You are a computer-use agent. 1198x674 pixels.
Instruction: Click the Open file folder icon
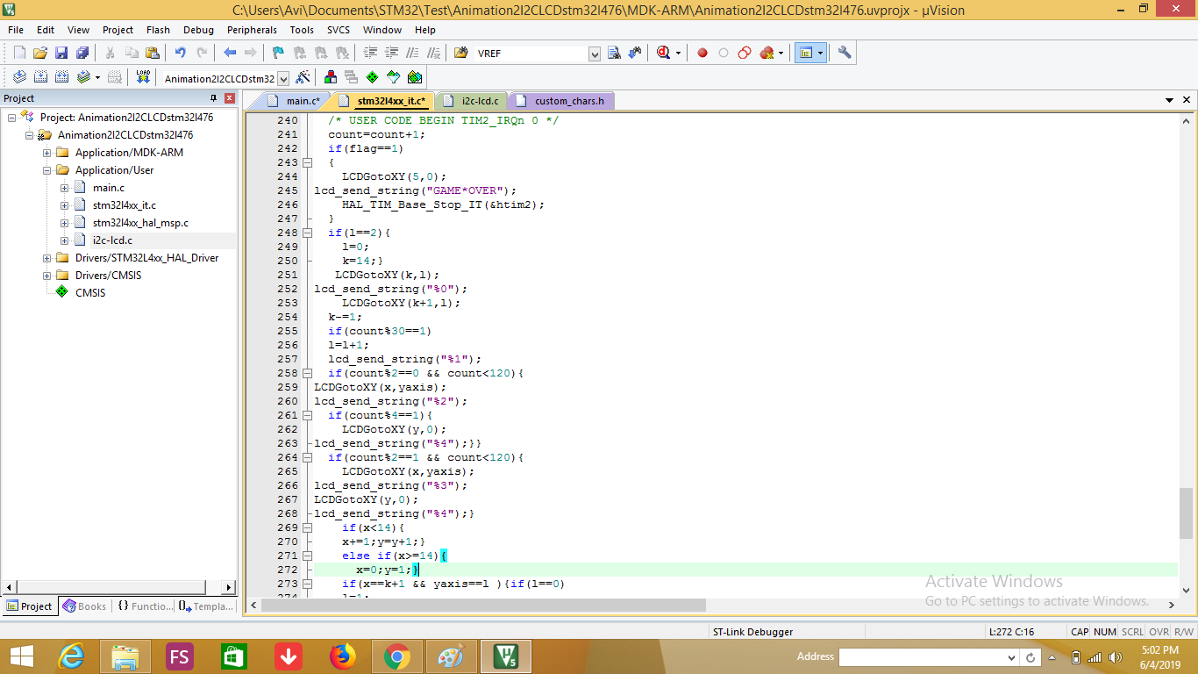coord(40,53)
